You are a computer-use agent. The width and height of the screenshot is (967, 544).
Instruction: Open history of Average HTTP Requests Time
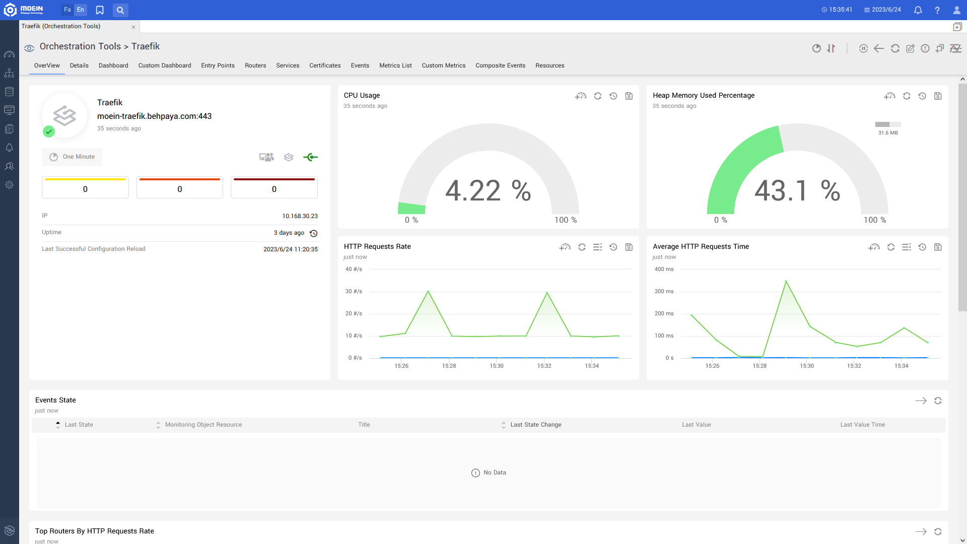(x=922, y=247)
